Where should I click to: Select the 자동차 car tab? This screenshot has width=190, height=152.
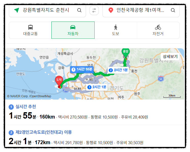(73, 30)
